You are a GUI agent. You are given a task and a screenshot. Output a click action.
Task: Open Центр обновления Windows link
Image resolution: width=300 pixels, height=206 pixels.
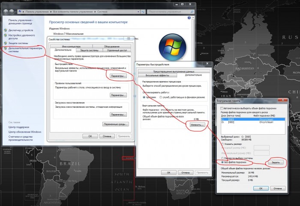25,132
